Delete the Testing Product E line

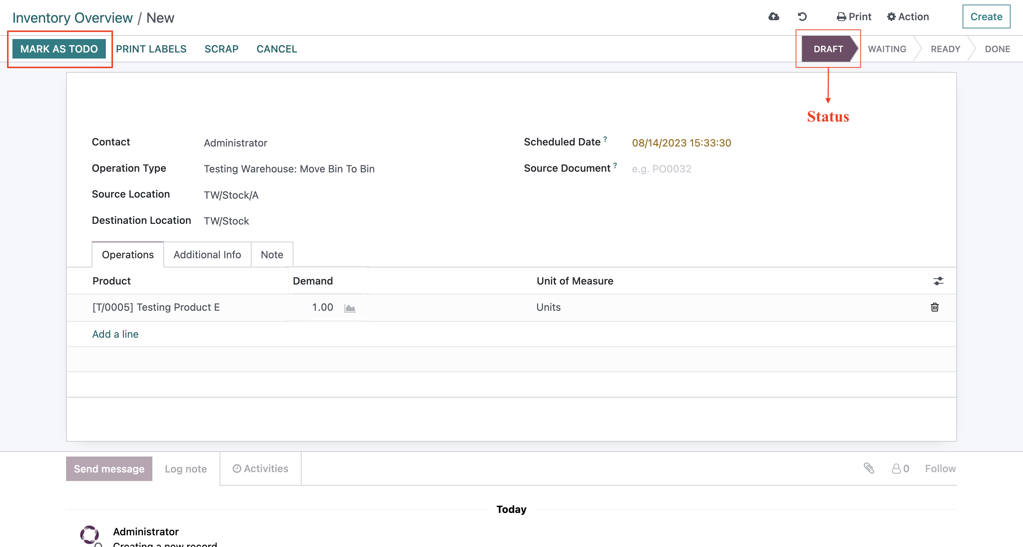point(935,308)
